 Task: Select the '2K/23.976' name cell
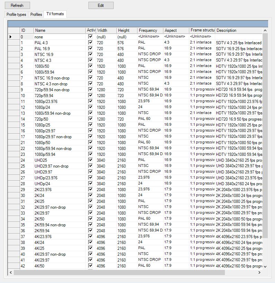59,189
